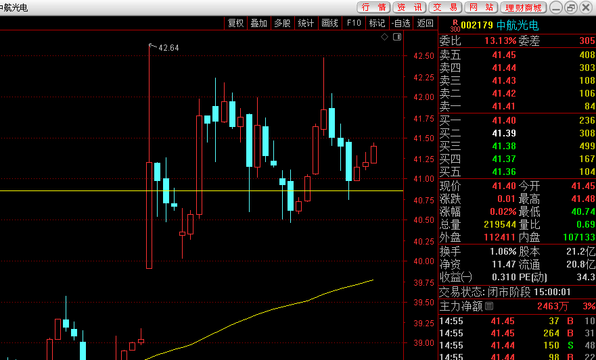Select 卖一 ask price 41.41

504,106
